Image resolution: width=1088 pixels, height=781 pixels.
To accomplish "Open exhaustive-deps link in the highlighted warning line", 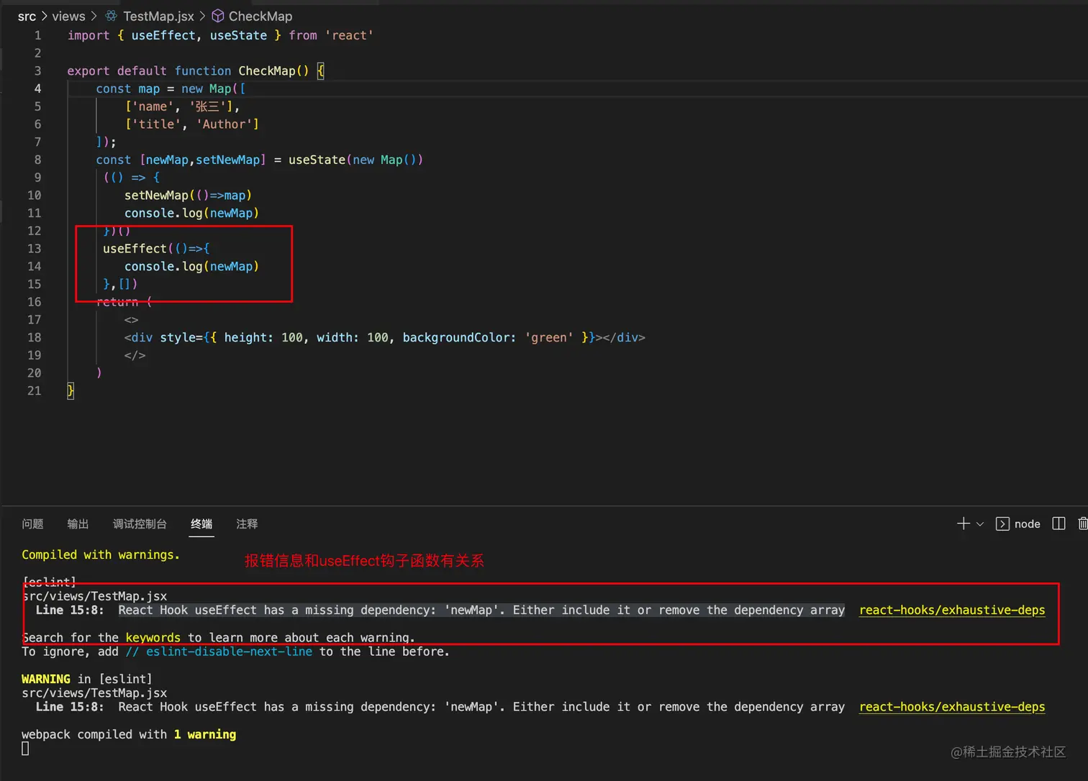I will point(952,610).
